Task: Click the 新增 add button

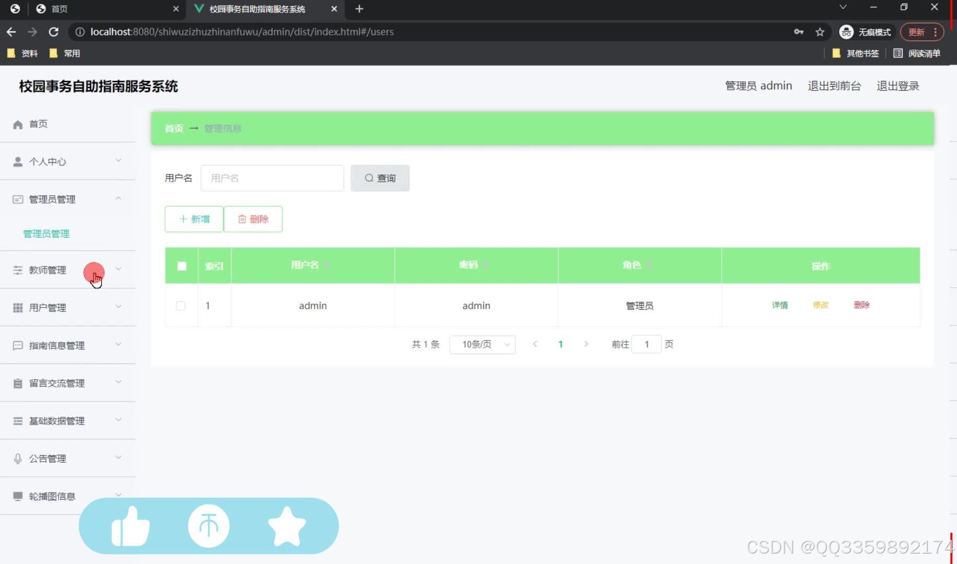Action: point(193,219)
